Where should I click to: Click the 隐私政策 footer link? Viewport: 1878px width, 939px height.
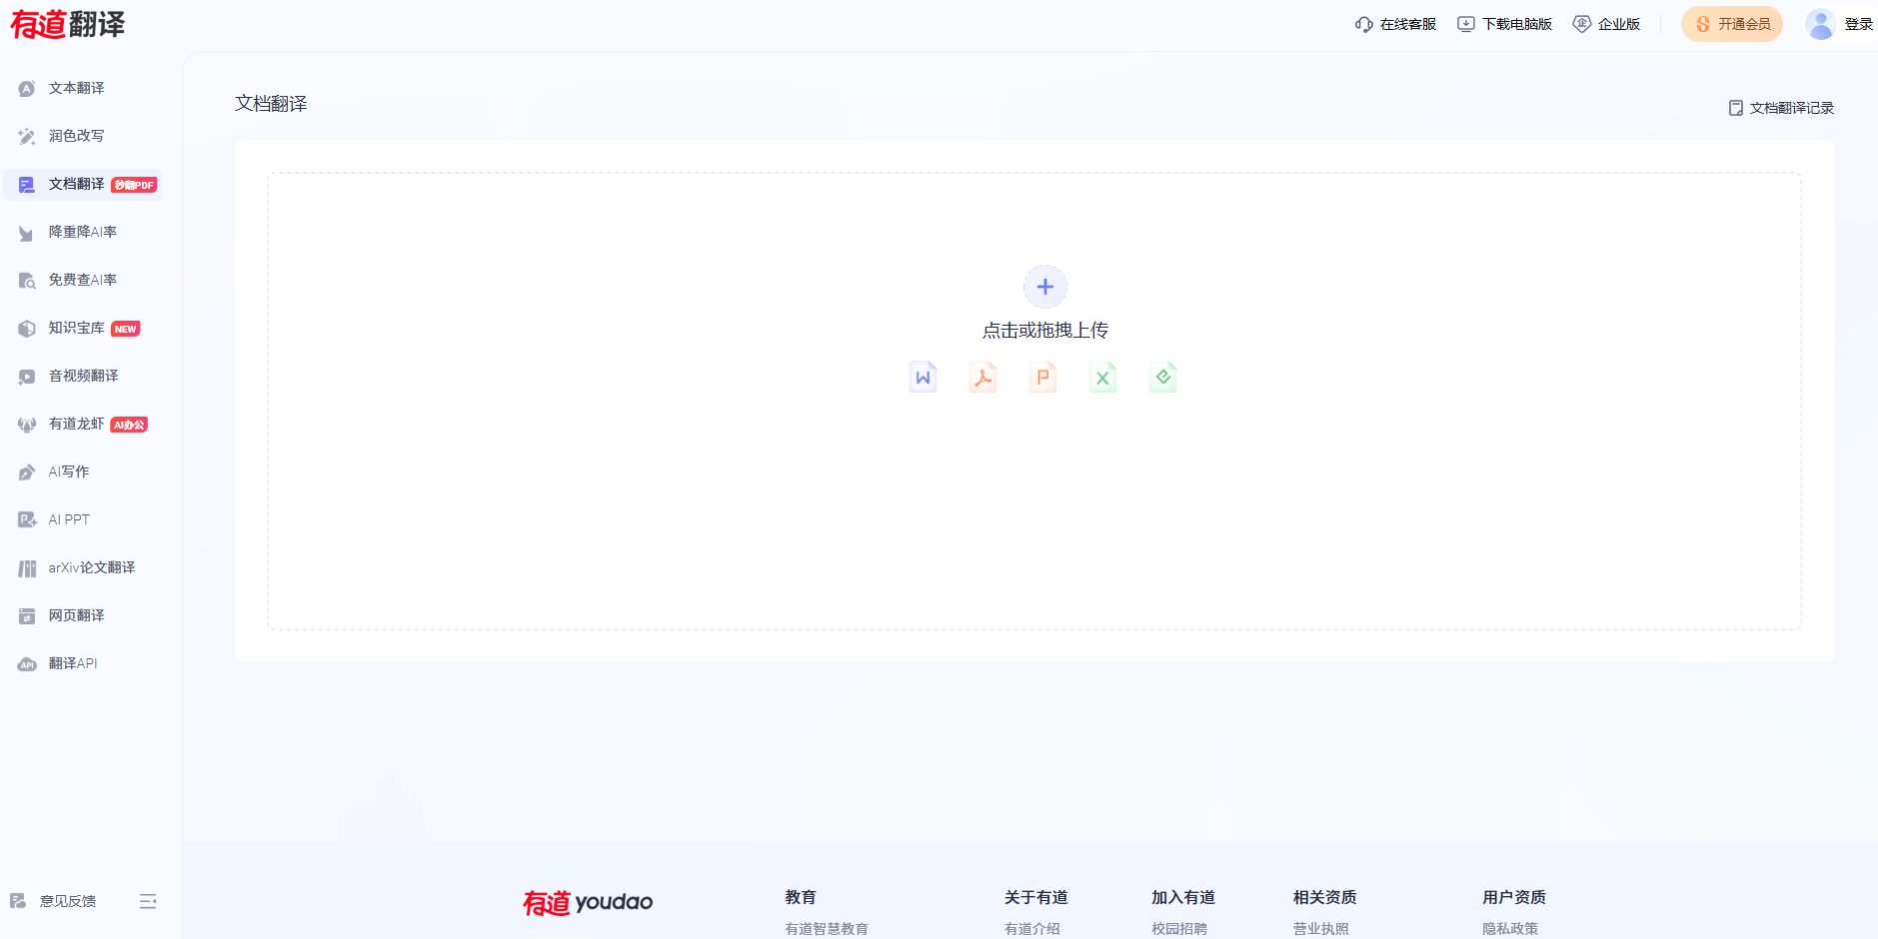(1510, 929)
